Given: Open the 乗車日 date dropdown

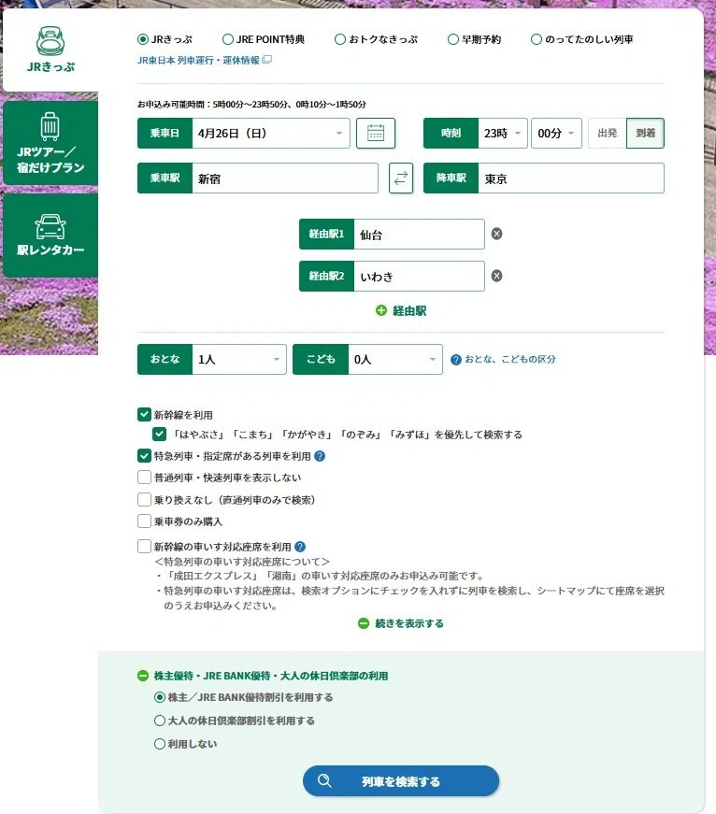Looking at the screenshot, I should 271,134.
